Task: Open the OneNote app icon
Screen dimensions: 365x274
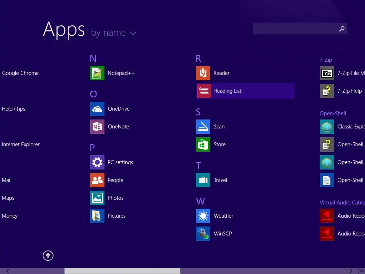Action: pos(97,127)
